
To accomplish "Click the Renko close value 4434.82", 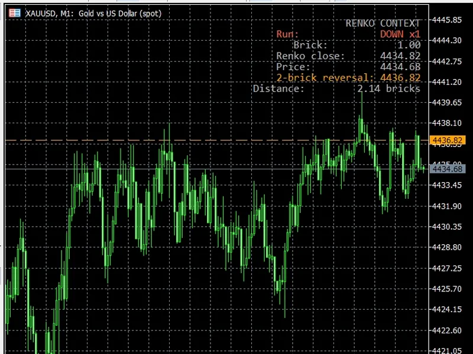I will (x=400, y=56).
